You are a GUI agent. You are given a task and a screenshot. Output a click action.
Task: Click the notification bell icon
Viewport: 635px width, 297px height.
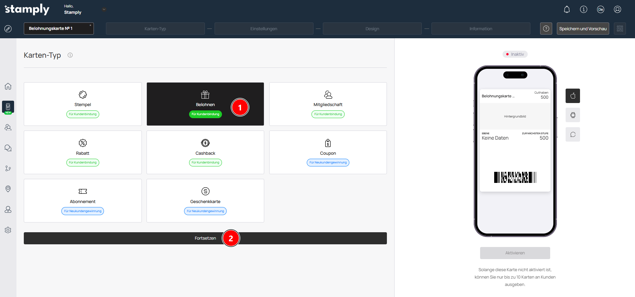click(x=567, y=9)
